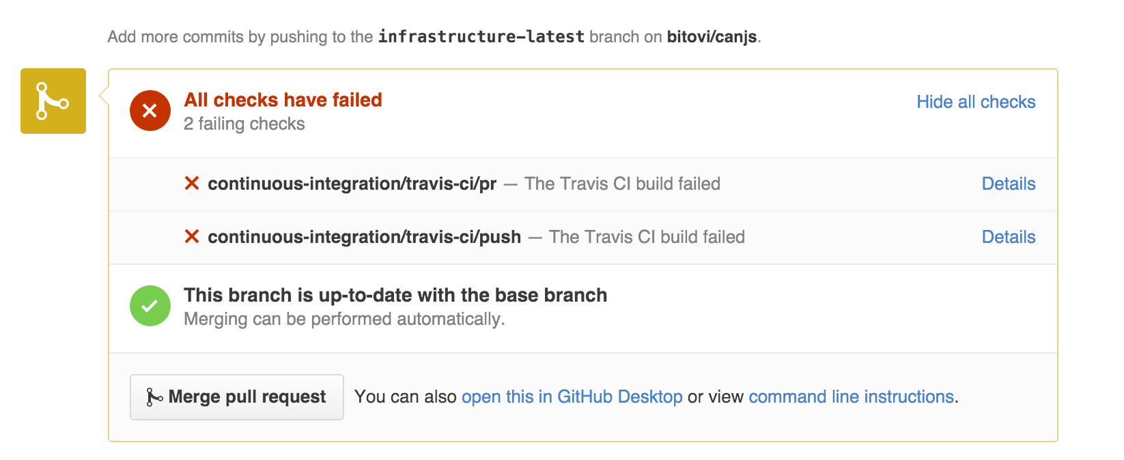Click the red X beside travis-ci/push
Screen dimensions: 1124x460
click(192, 237)
